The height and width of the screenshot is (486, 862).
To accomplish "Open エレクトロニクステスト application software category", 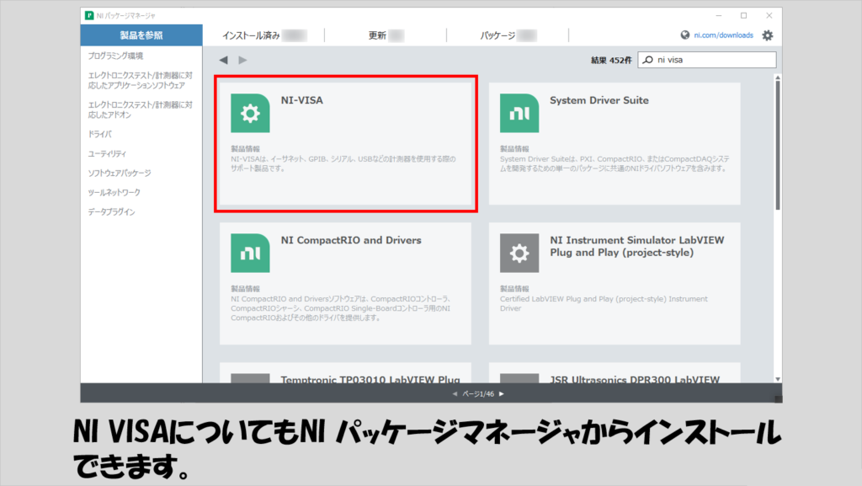I will point(141,80).
